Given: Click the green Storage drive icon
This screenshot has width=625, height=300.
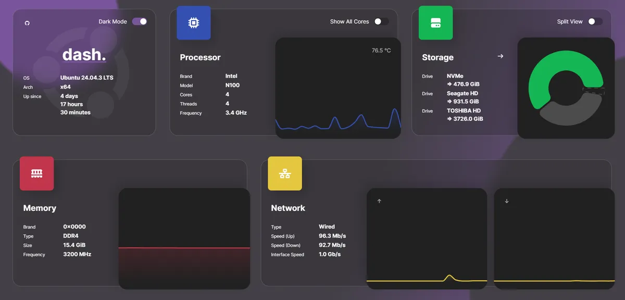Looking at the screenshot, I should (435, 23).
